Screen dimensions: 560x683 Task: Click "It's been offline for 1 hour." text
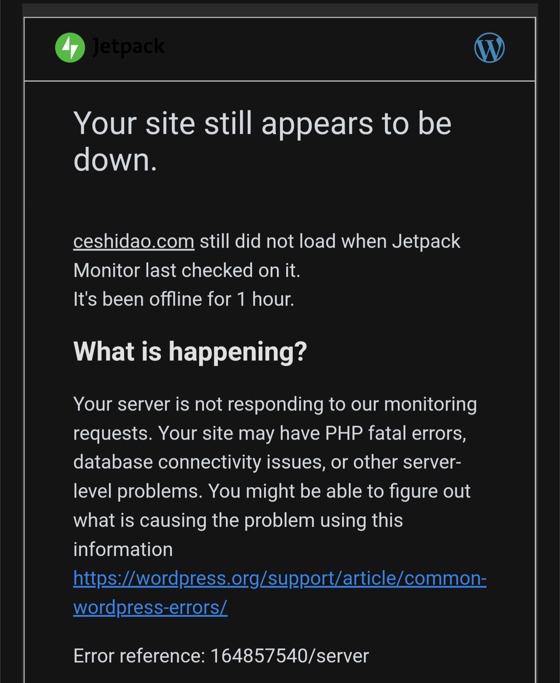pyautogui.click(x=184, y=299)
